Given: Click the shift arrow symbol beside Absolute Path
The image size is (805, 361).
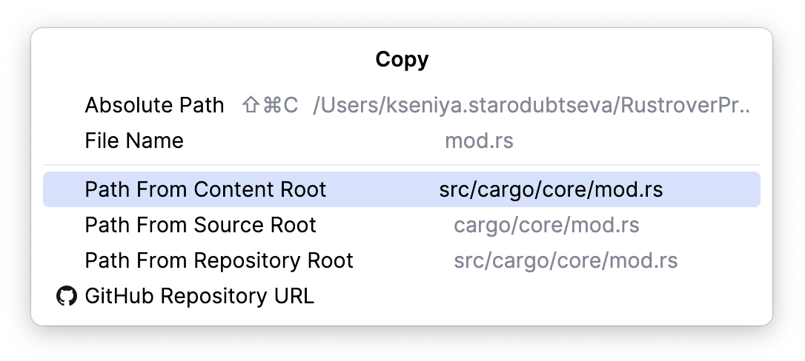Looking at the screenshot, I should click(251, 106).
